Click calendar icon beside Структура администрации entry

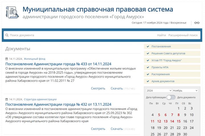(x=7, y=99)
